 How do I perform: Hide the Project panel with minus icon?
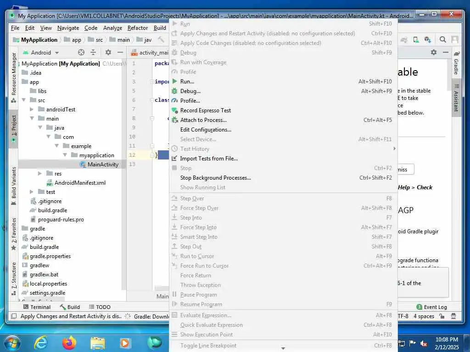click(120, 52)
